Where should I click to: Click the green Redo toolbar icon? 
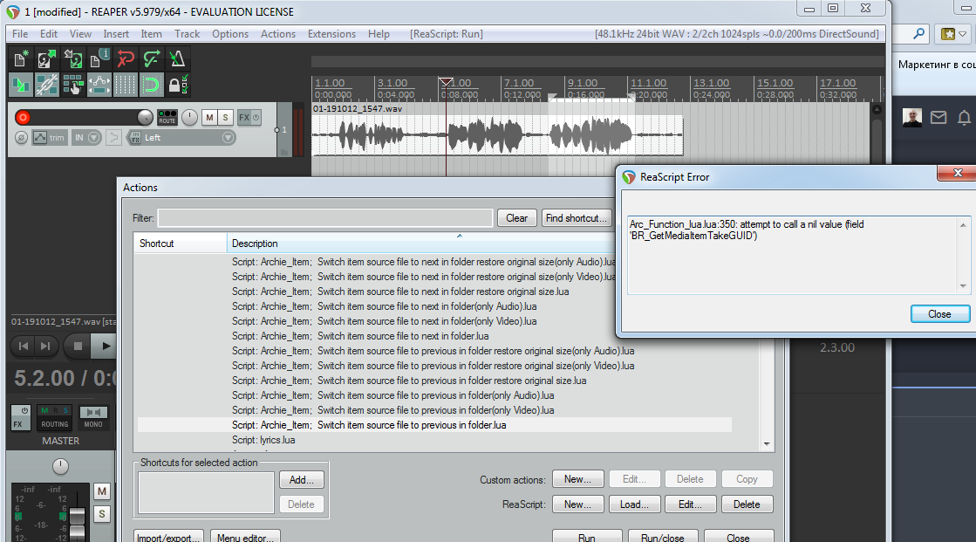coord(151,59)
